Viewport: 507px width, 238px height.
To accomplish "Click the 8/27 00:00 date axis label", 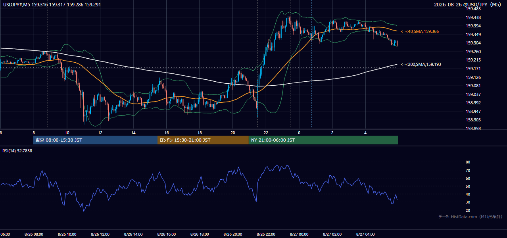I will click(299, 234).
